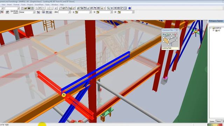224x126 pixels.
Task: Open the Tools menu
Action: [x=23, y=5]
